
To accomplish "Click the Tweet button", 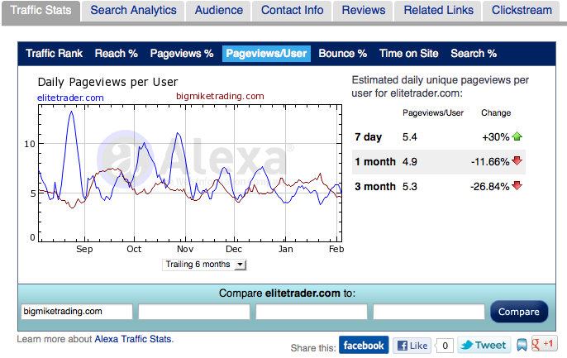I will tap(484, 345).
